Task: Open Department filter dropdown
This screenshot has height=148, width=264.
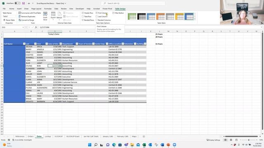Action: coord(77,44)
